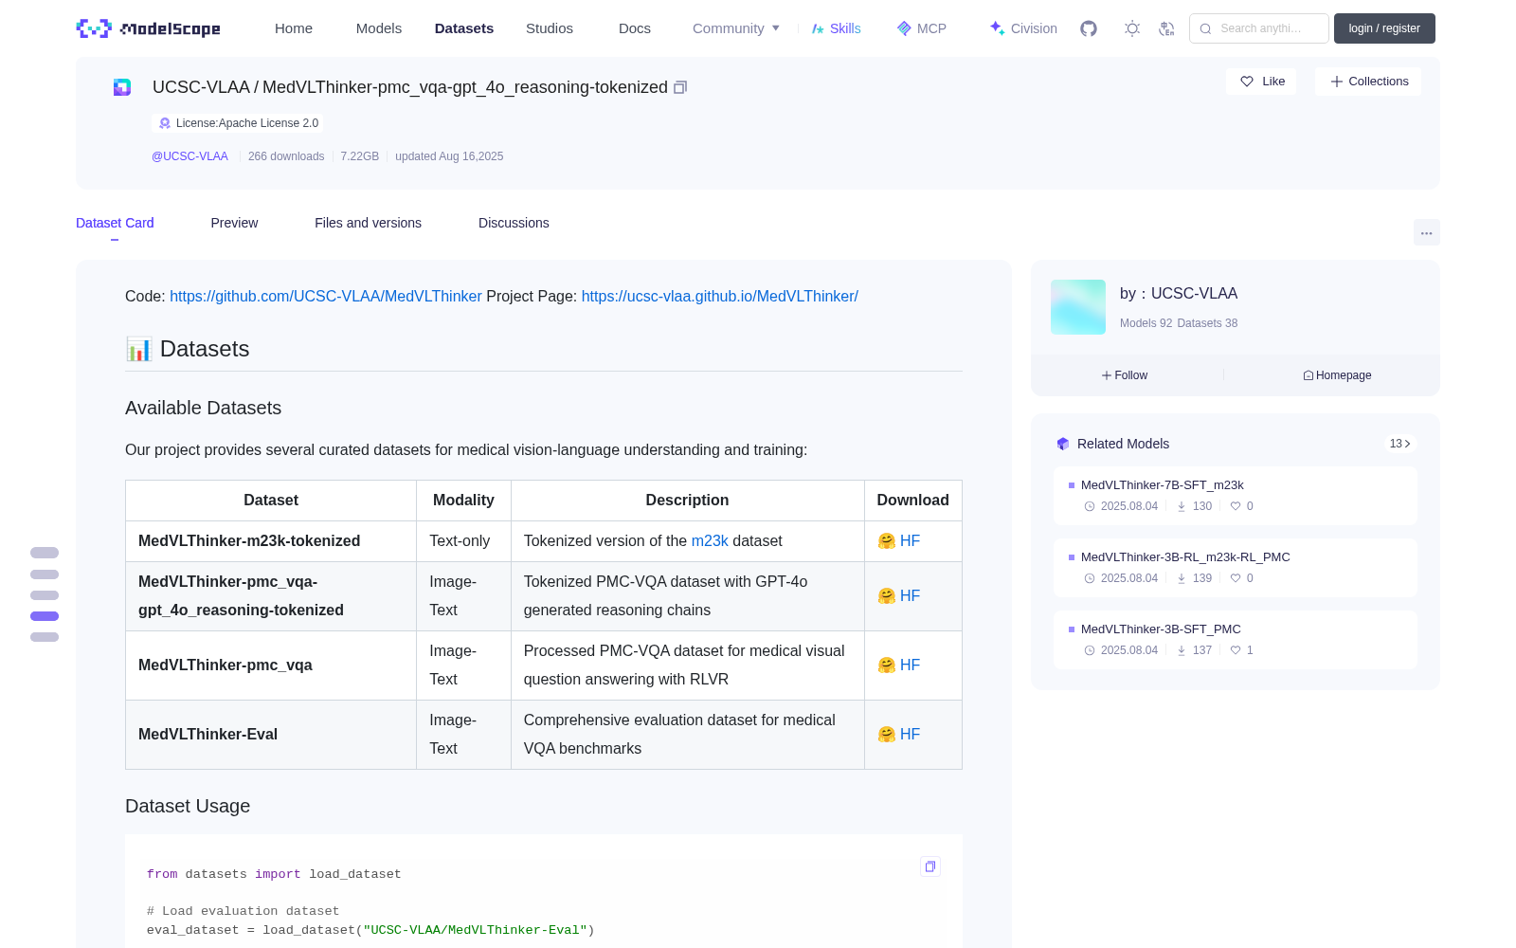
Task: Copy dataset name using copy icon
Action: [680, 87]
